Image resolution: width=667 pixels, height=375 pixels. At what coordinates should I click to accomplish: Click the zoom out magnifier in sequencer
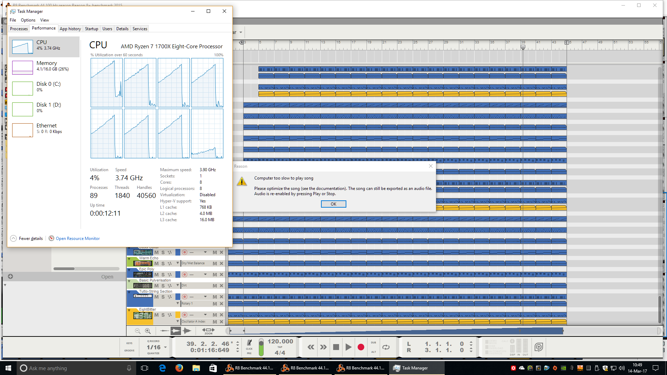click(x=138, y=331)
